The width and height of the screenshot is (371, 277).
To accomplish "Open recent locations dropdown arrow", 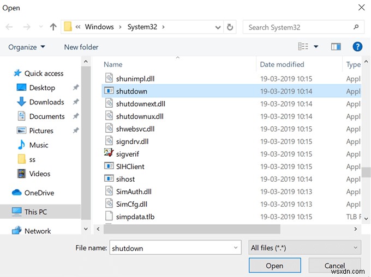I will [x=41, y=27].
